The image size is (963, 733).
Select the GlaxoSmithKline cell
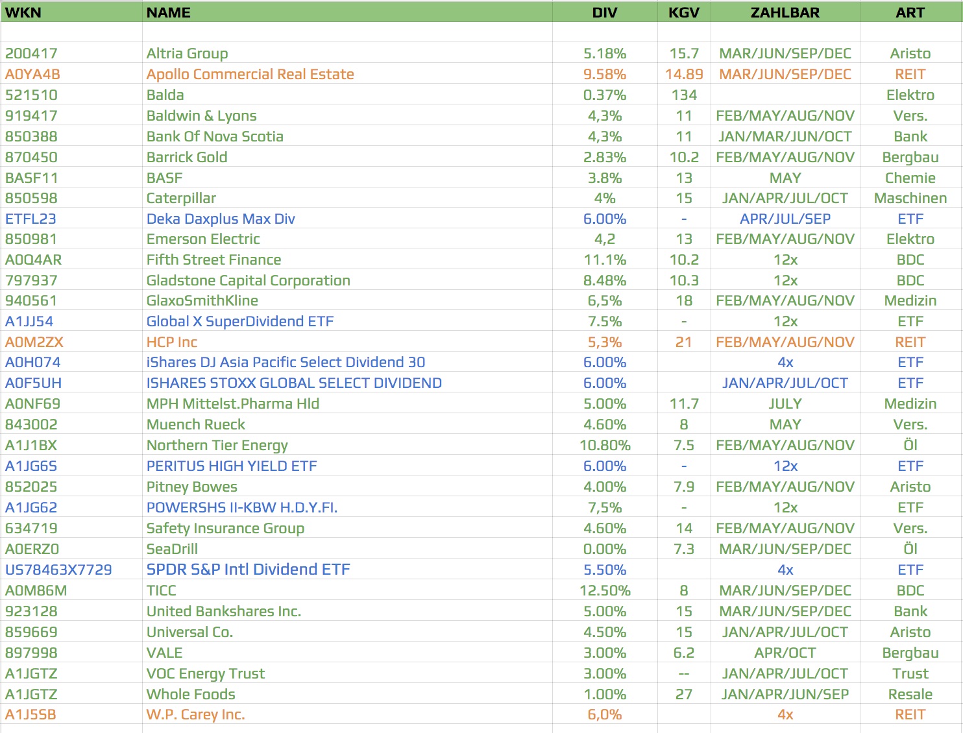pyautogui.click(x=347, y=300)
